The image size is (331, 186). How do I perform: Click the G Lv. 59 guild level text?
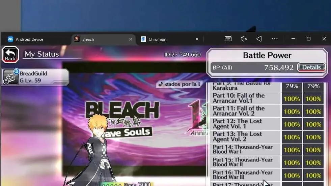(30, 80)
